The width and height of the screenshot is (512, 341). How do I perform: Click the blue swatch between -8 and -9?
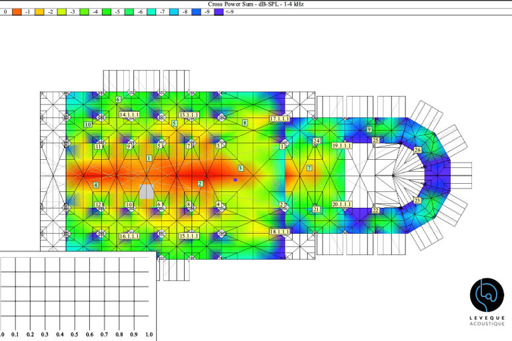197,12
